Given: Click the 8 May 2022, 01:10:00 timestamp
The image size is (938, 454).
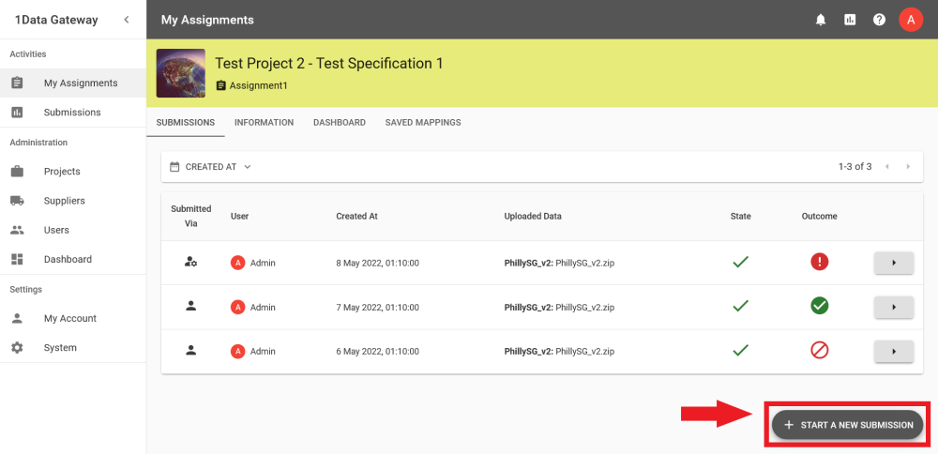Looking at the screenshot, I should 377,264.
